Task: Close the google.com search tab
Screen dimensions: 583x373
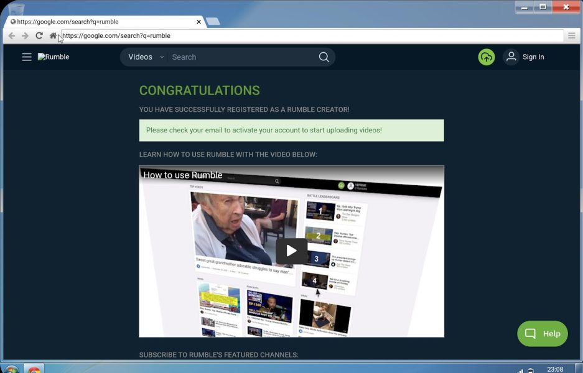Action: click(199, 22)
